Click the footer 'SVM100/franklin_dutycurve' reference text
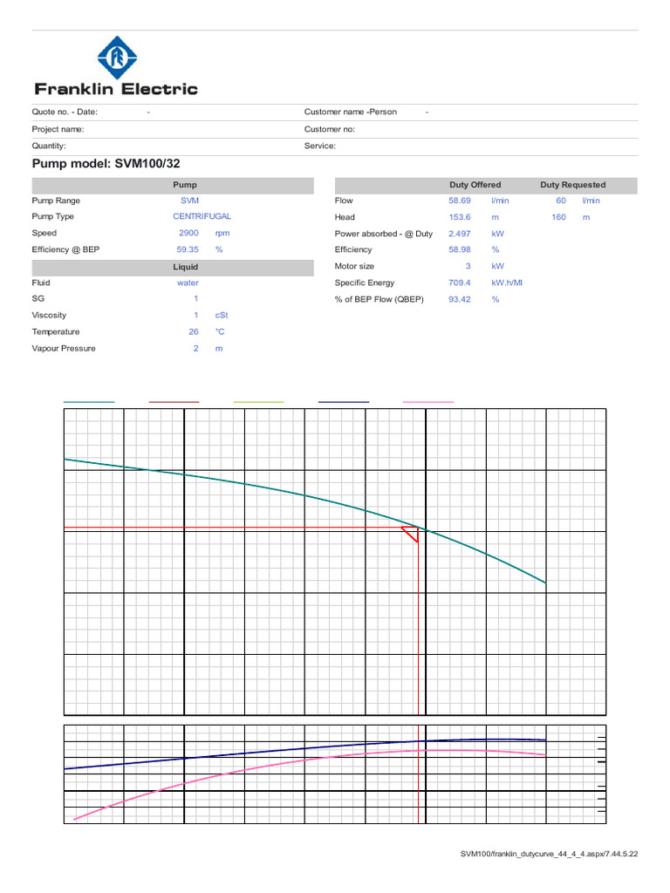Image resolution: width=670 pixels, height=893 pixels. 550,854
